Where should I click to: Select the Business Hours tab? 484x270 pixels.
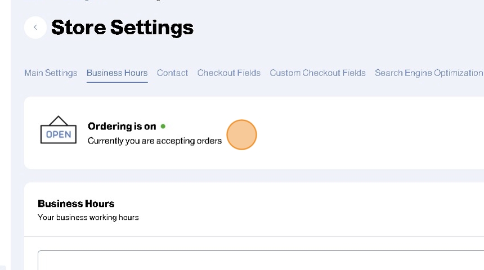[117, 73]
